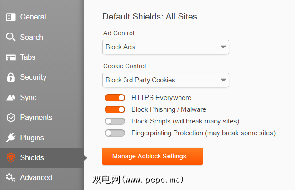
Task: Open the Security settings tab
Action: (33, 77)
